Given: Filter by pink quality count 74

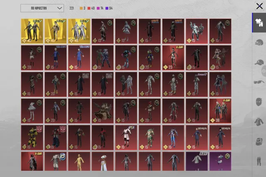Looking at the screenshot, I should click(100, 8).
